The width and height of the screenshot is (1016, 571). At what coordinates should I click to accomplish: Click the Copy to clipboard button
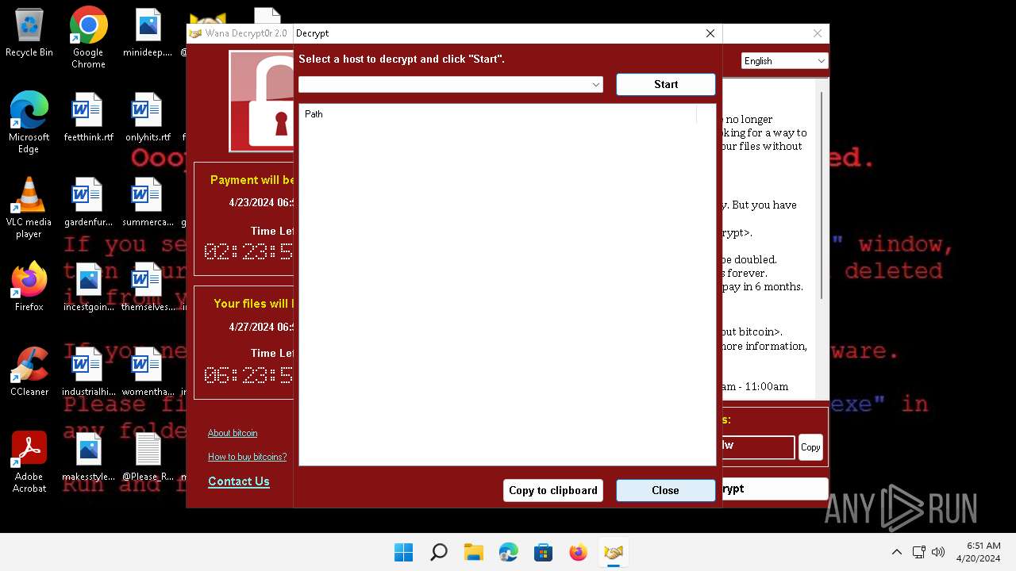(553, 490)
